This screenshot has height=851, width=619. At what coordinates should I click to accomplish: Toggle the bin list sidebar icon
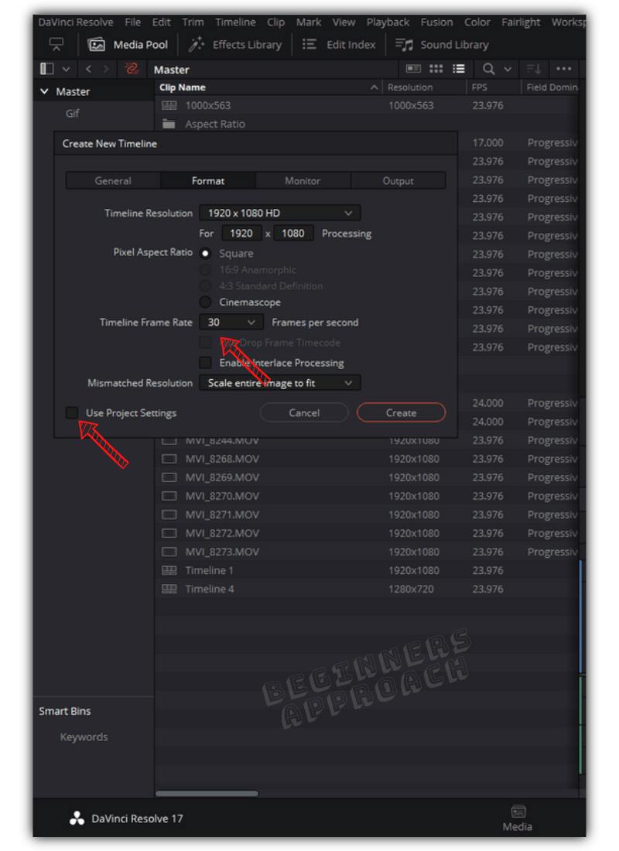click(47, 69)
